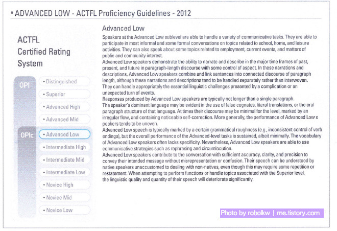Click the line 'public and community interest.'
This screenshot has height=231, width=337.
click(132, 56)
